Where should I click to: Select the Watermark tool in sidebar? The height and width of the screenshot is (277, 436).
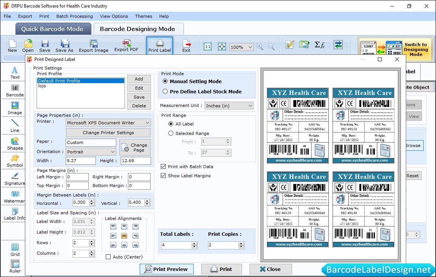pyautogui.click(x=14, y=197)
